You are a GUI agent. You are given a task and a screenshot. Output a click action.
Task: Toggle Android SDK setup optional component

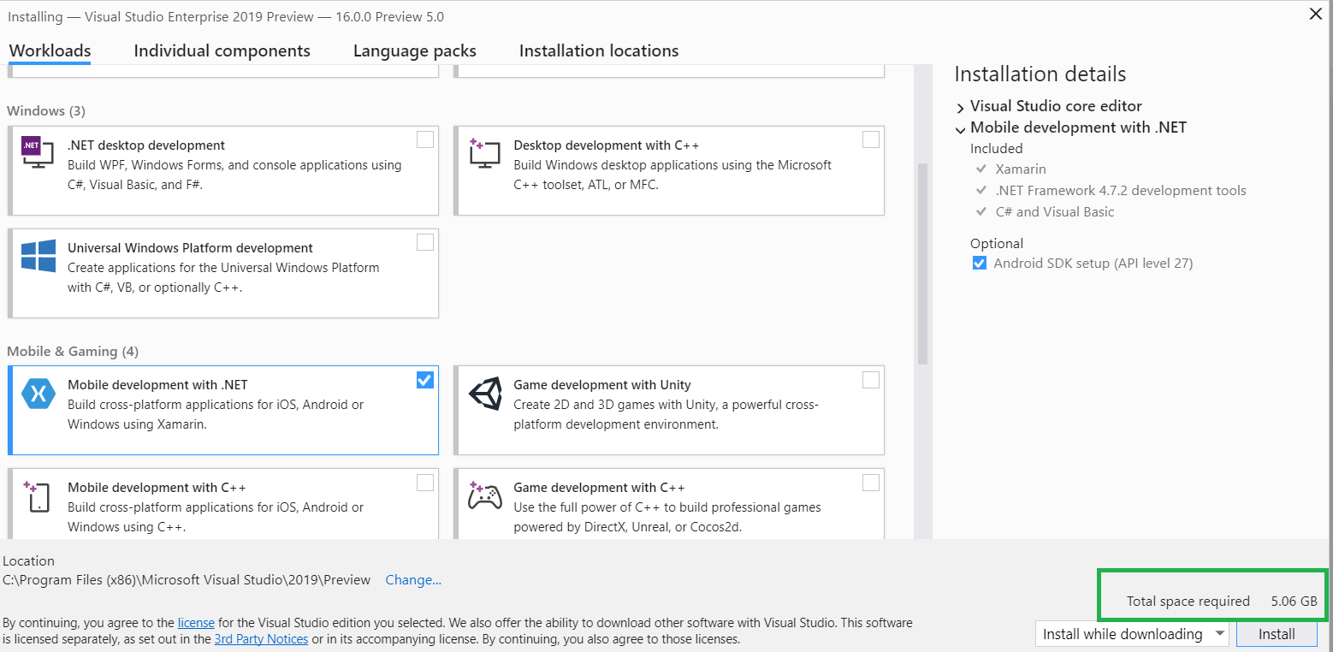click(980, 264)
